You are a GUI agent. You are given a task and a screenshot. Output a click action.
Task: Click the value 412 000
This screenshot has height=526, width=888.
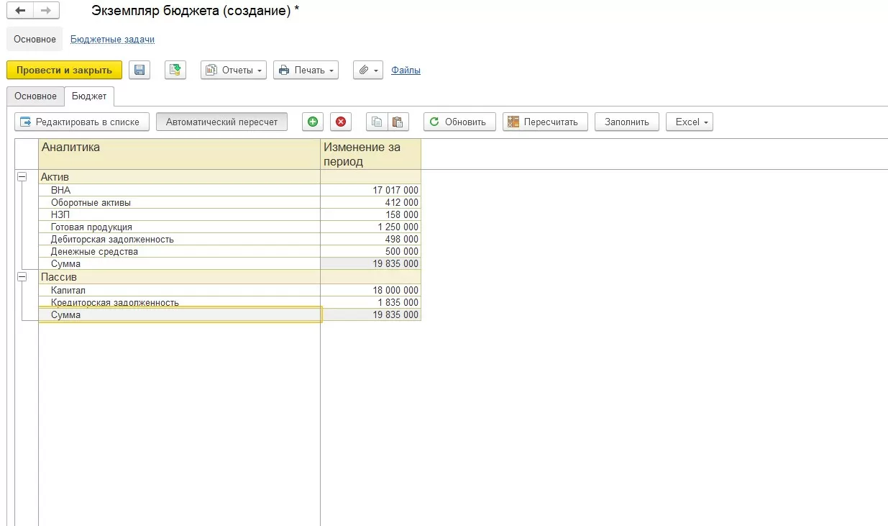(x=402, y=202)
